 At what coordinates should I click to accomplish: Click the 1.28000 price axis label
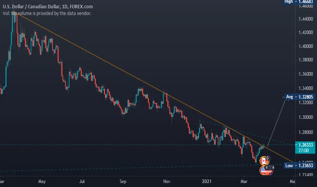click(x=306, y=132)
